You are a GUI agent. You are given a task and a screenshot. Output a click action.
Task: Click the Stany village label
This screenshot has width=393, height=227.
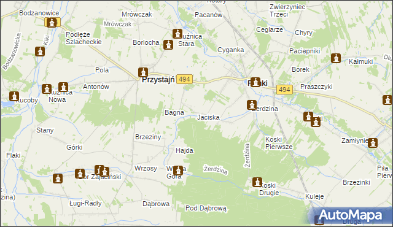pyautogui.click(x=45, y=131)
